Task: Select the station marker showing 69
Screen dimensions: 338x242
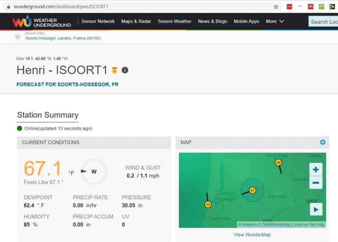Action: 208,204
